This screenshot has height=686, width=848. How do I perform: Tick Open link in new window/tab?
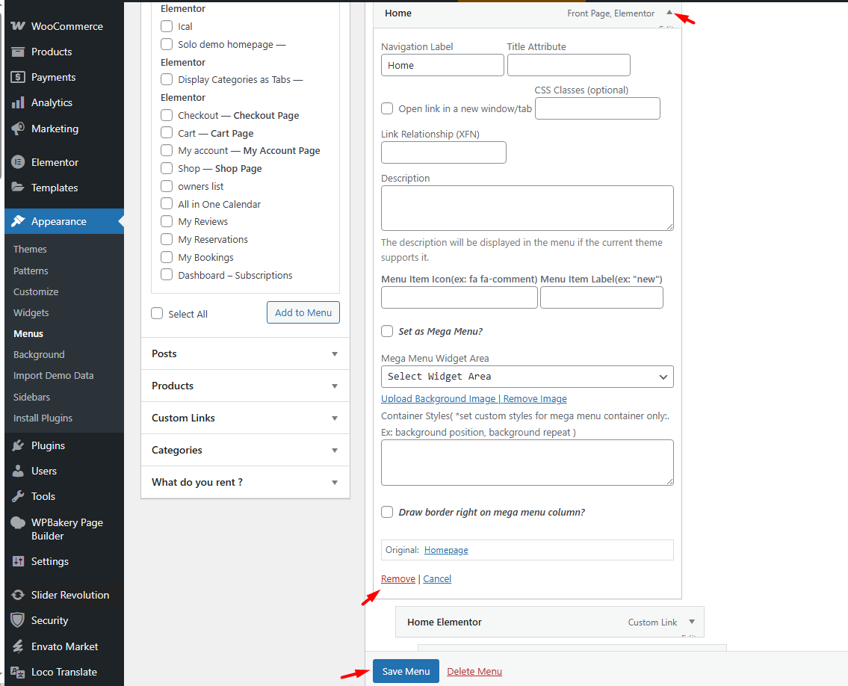pos(387,108)
